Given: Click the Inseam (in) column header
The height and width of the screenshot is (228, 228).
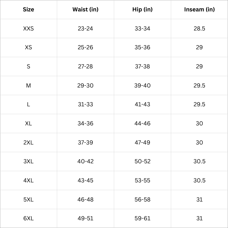Looking at the screenshot, I should point(199,9).
